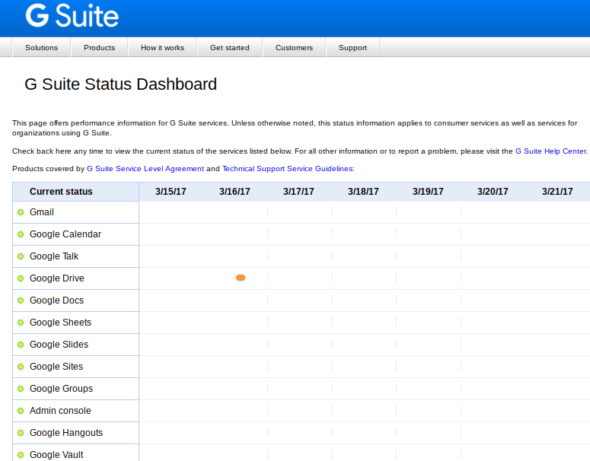Visit the G Suite Help Center link
The height and width of the screenshot is (461, 590).
coord(550,151)
